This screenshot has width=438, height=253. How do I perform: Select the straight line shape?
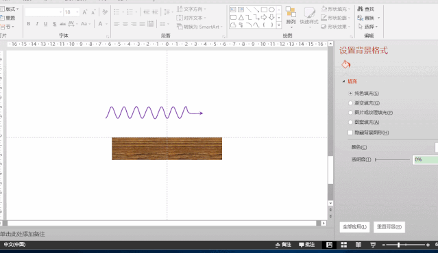point(249,10)
